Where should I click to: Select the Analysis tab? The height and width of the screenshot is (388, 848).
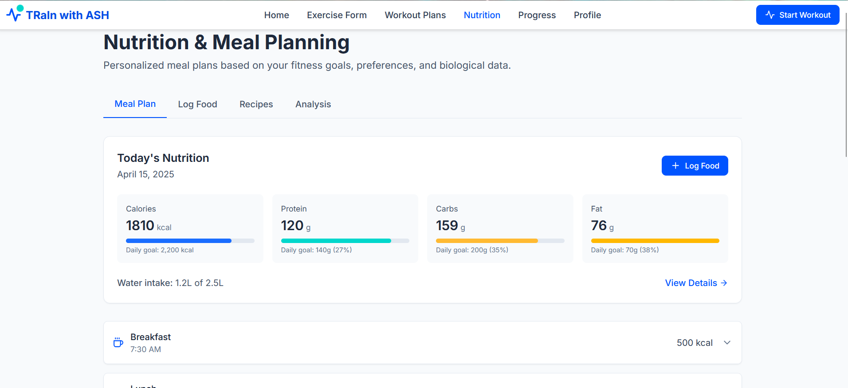click(313, 104)
